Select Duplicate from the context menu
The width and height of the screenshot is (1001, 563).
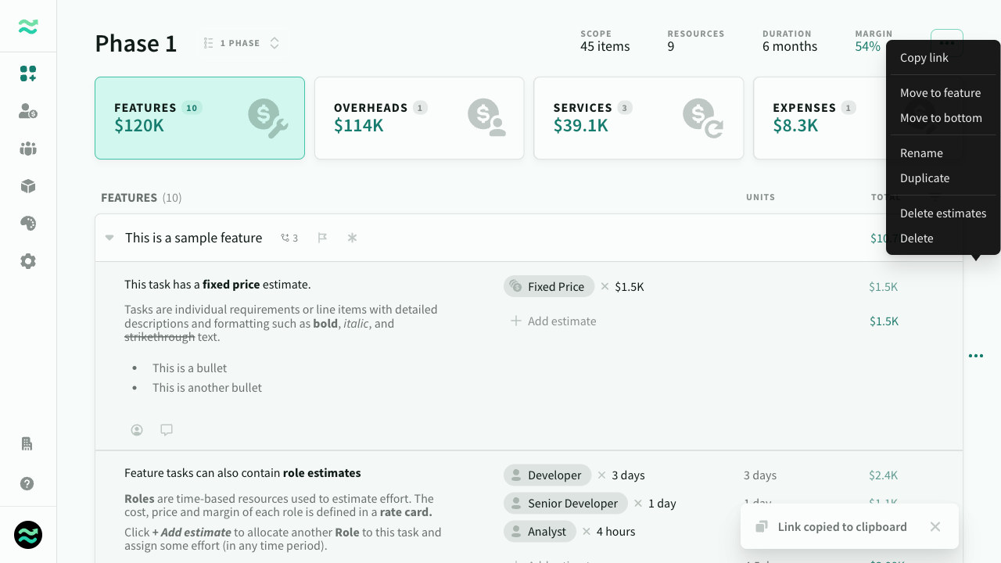924,178
